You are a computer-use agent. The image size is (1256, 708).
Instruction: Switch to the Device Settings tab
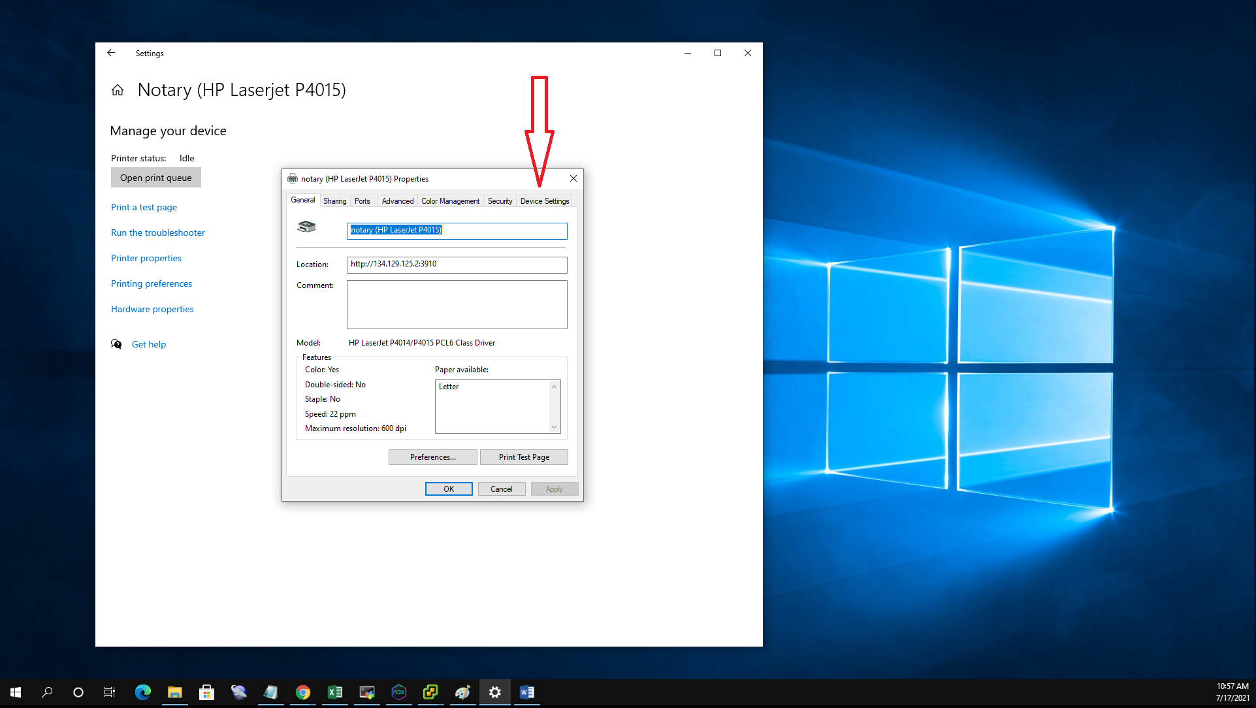tap(544, 201)
